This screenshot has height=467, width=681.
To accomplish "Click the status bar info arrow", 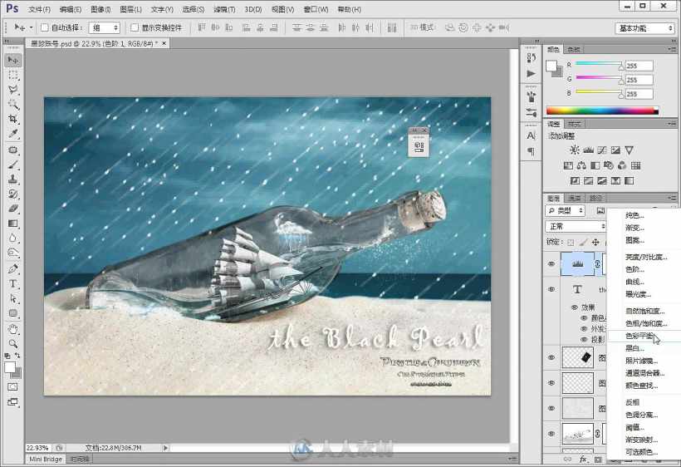I will pos(165,447).
